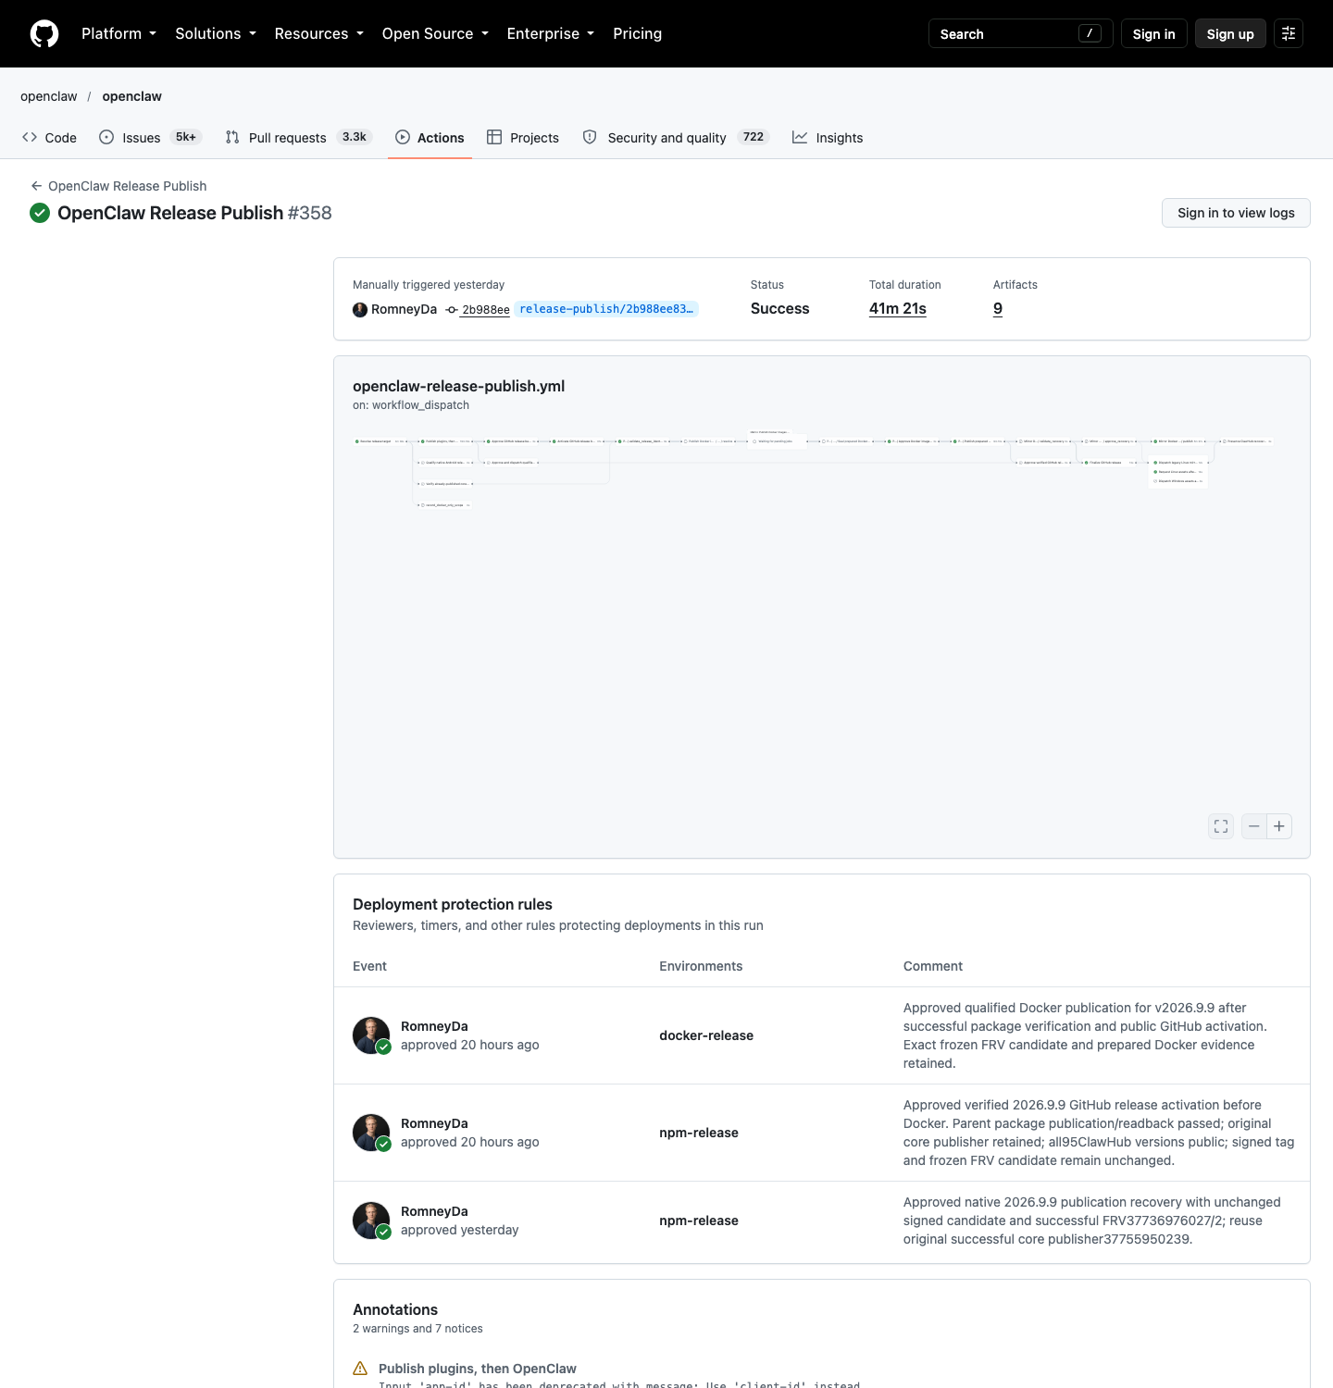The image size is (1333, 1388).
Task: Expand the Platform menu
Action: [118, 33]
